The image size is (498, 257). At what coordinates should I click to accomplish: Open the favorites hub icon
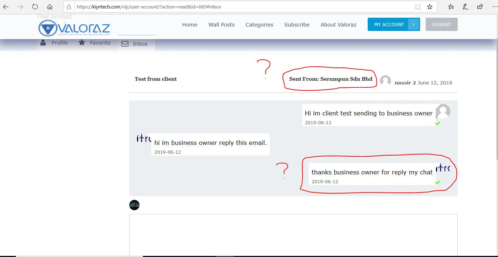(x=451, y=7)
